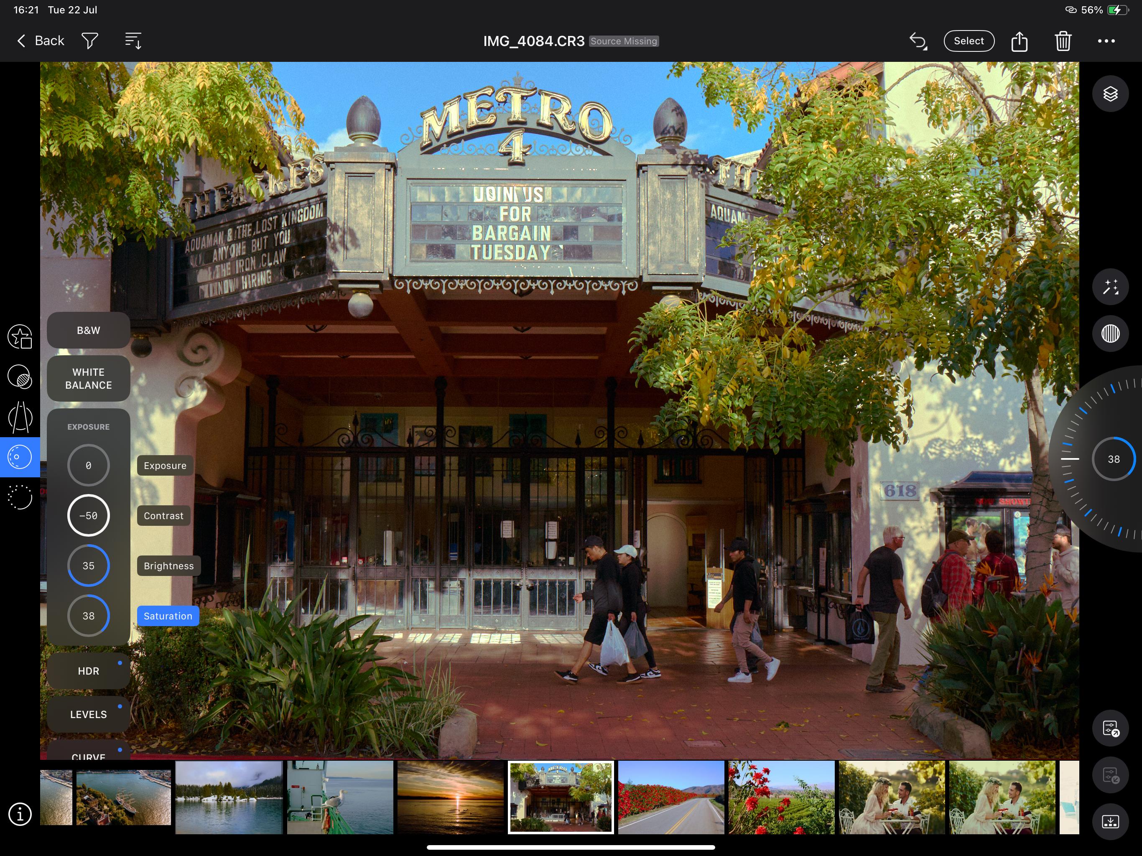
Task: Select the retouch heal tool icon
Action: point(20,376)
